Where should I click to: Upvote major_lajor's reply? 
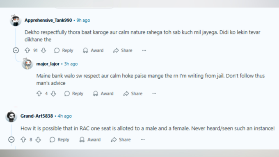click(x=39, y=93)
